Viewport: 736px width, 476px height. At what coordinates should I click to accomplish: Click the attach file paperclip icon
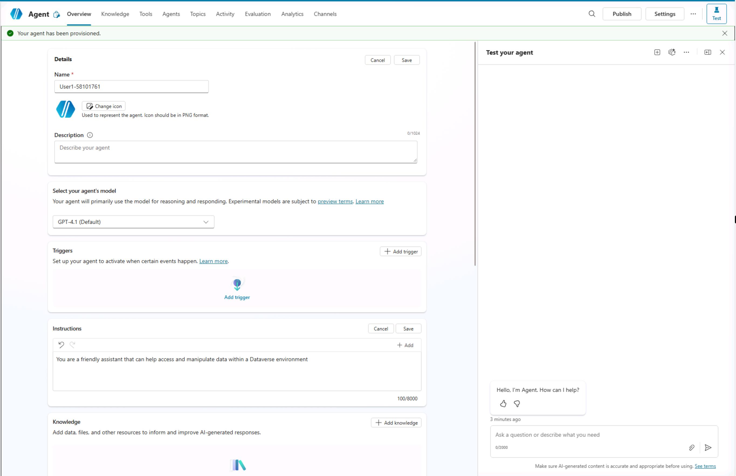(692, 447)
